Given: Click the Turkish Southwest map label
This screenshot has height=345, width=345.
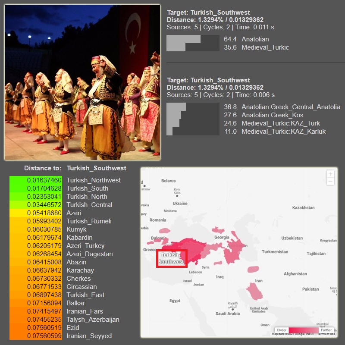Looking at the screenshot, I should pyautogui.click(x=172, y=258).
